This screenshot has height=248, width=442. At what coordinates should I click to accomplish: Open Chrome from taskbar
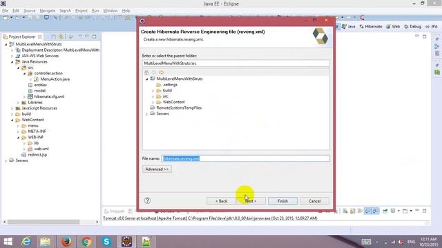(x=86, y=242)
